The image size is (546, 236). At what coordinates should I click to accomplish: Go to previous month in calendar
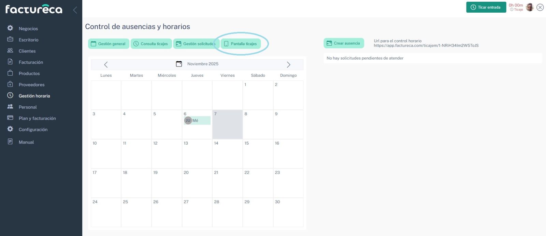click(106, 64)
